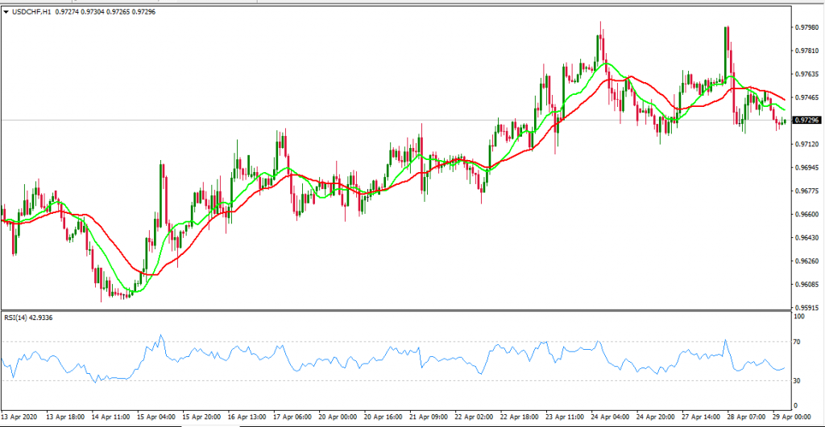This screenshot has width=825, height=427.
Task: Click the 0.97980 price axis label
Action: click(807, 27)
